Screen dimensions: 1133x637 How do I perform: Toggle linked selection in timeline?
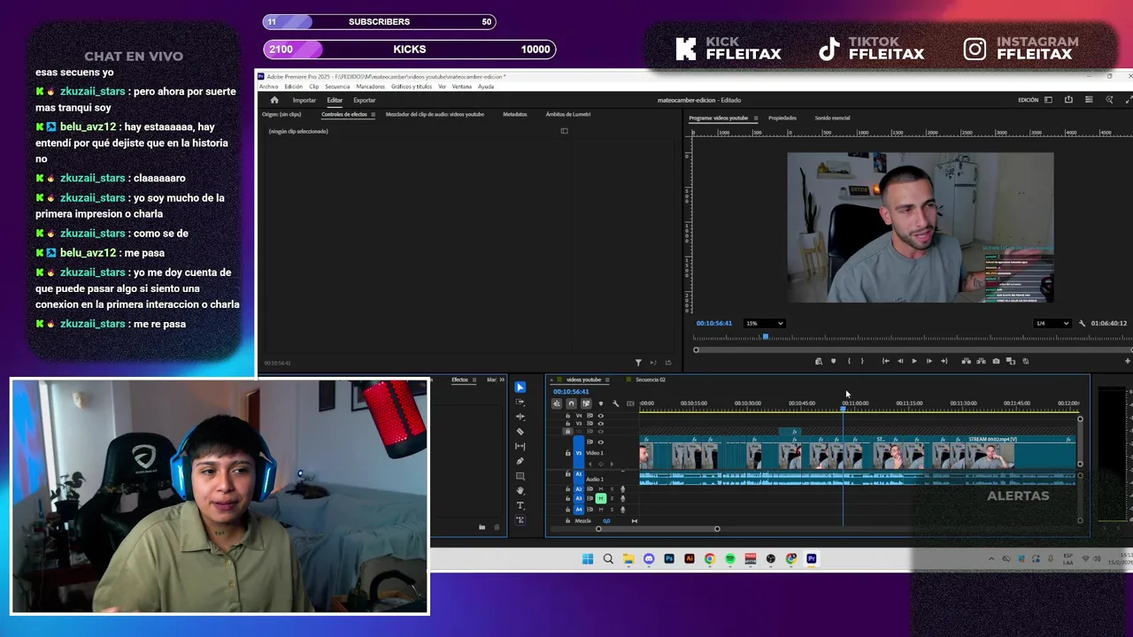(x=586, y=403)
